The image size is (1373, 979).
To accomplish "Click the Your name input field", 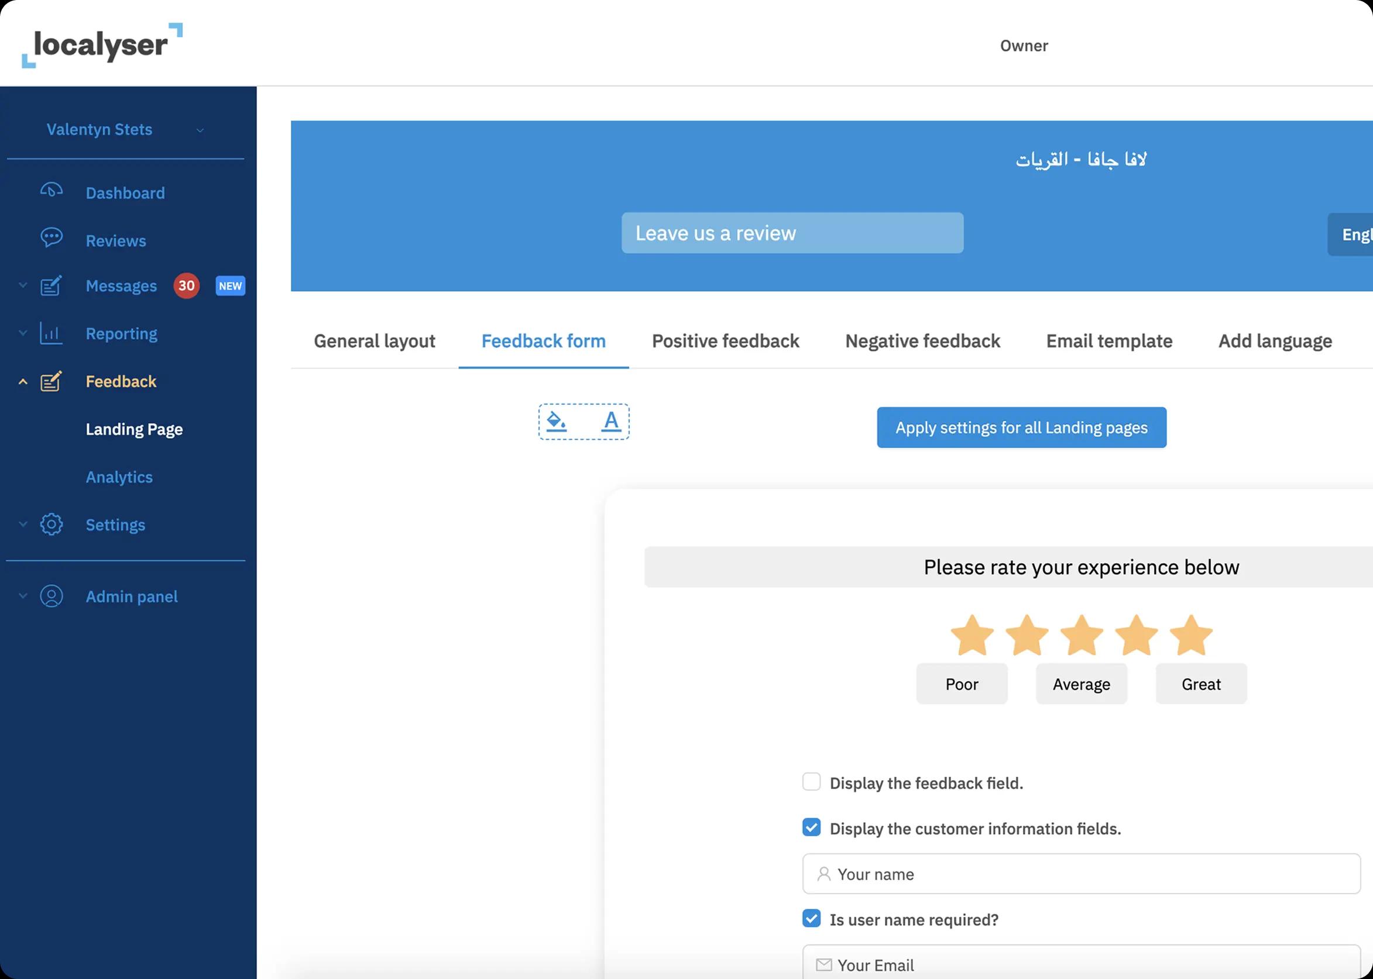I will point(1081,874).
